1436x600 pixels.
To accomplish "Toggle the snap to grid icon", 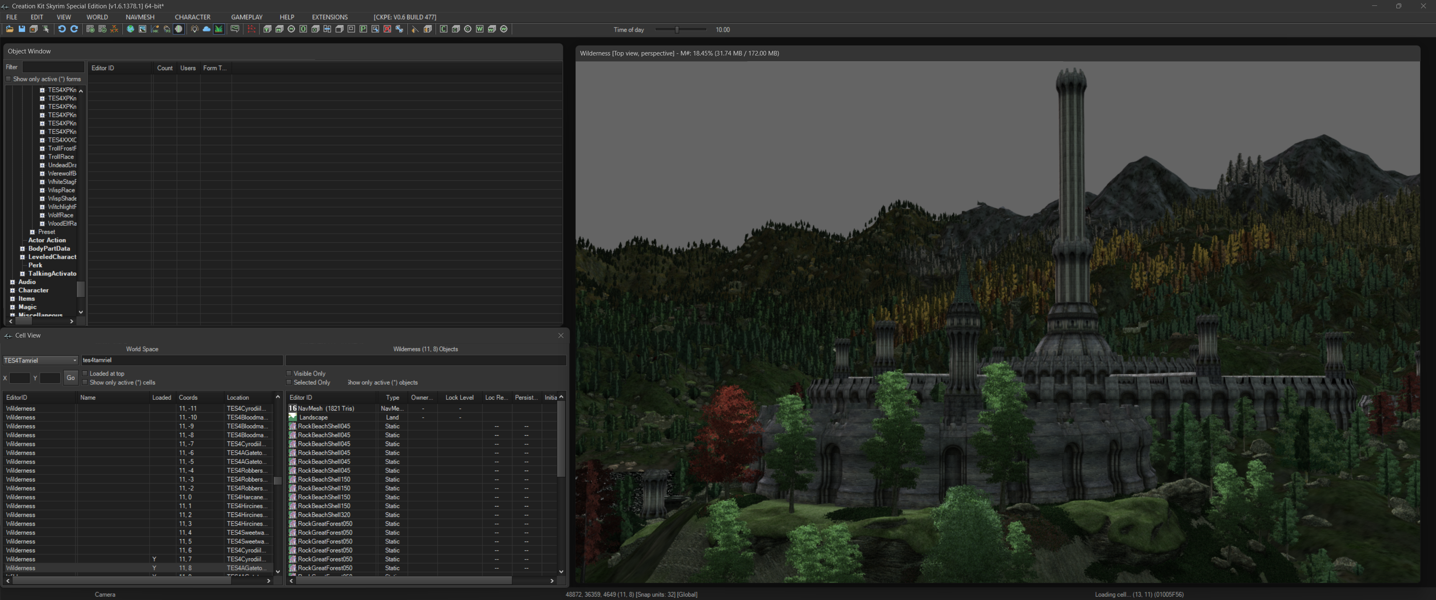I will pos(90,29).
